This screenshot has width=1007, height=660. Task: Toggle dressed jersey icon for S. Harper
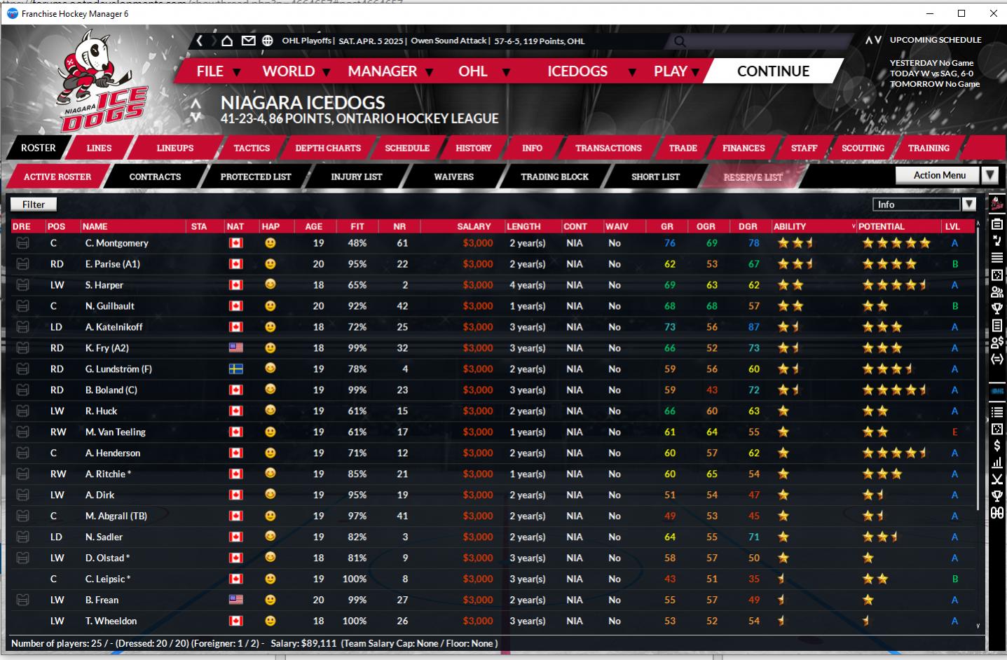click(22, 285)
